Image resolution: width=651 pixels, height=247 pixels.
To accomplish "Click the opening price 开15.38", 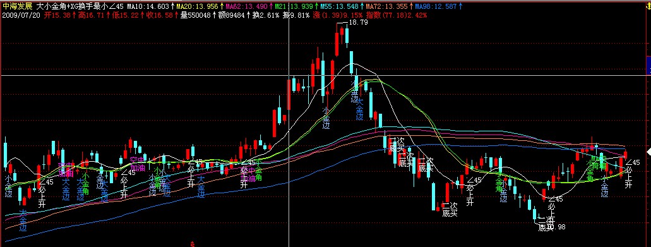I will click(x=57, y=15).
